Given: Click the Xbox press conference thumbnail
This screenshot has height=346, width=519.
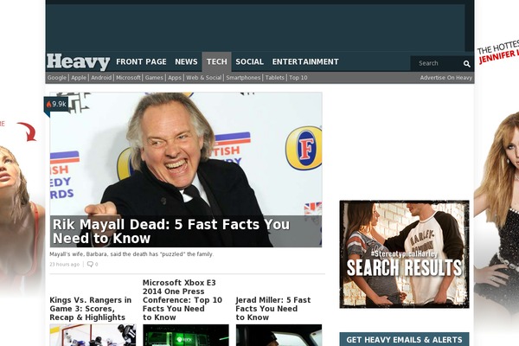Looking at the screenshot, I should pyautogui.click(x=186, y=335).
